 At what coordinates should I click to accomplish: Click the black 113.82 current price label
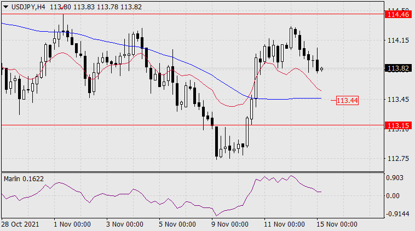click(398, 68)
